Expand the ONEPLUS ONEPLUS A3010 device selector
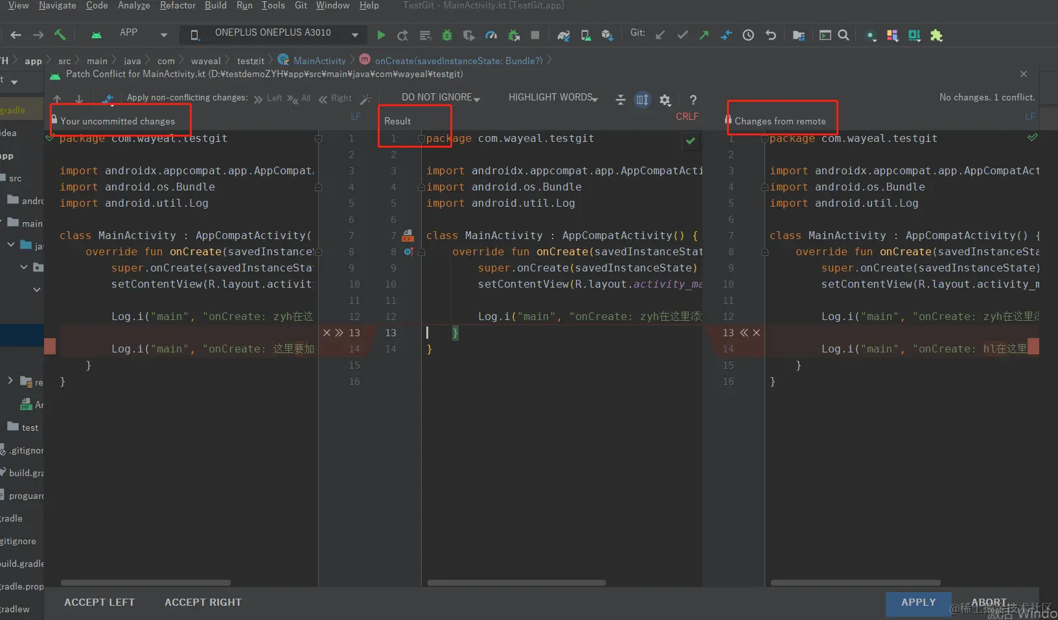The height and width of the screenshot is (620, 1058). tap(354, 35)
